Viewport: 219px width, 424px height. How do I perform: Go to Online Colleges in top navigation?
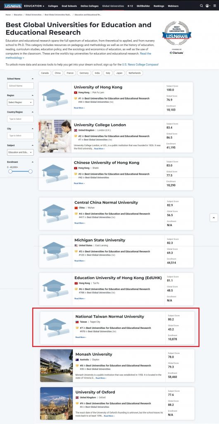point(90,6)
